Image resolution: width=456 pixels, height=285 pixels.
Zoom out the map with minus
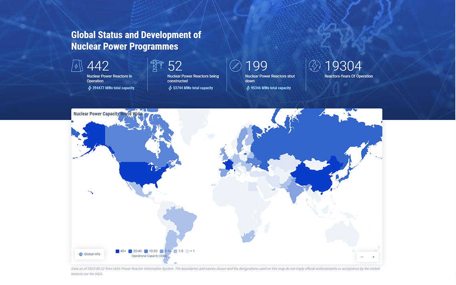[362, 257]
